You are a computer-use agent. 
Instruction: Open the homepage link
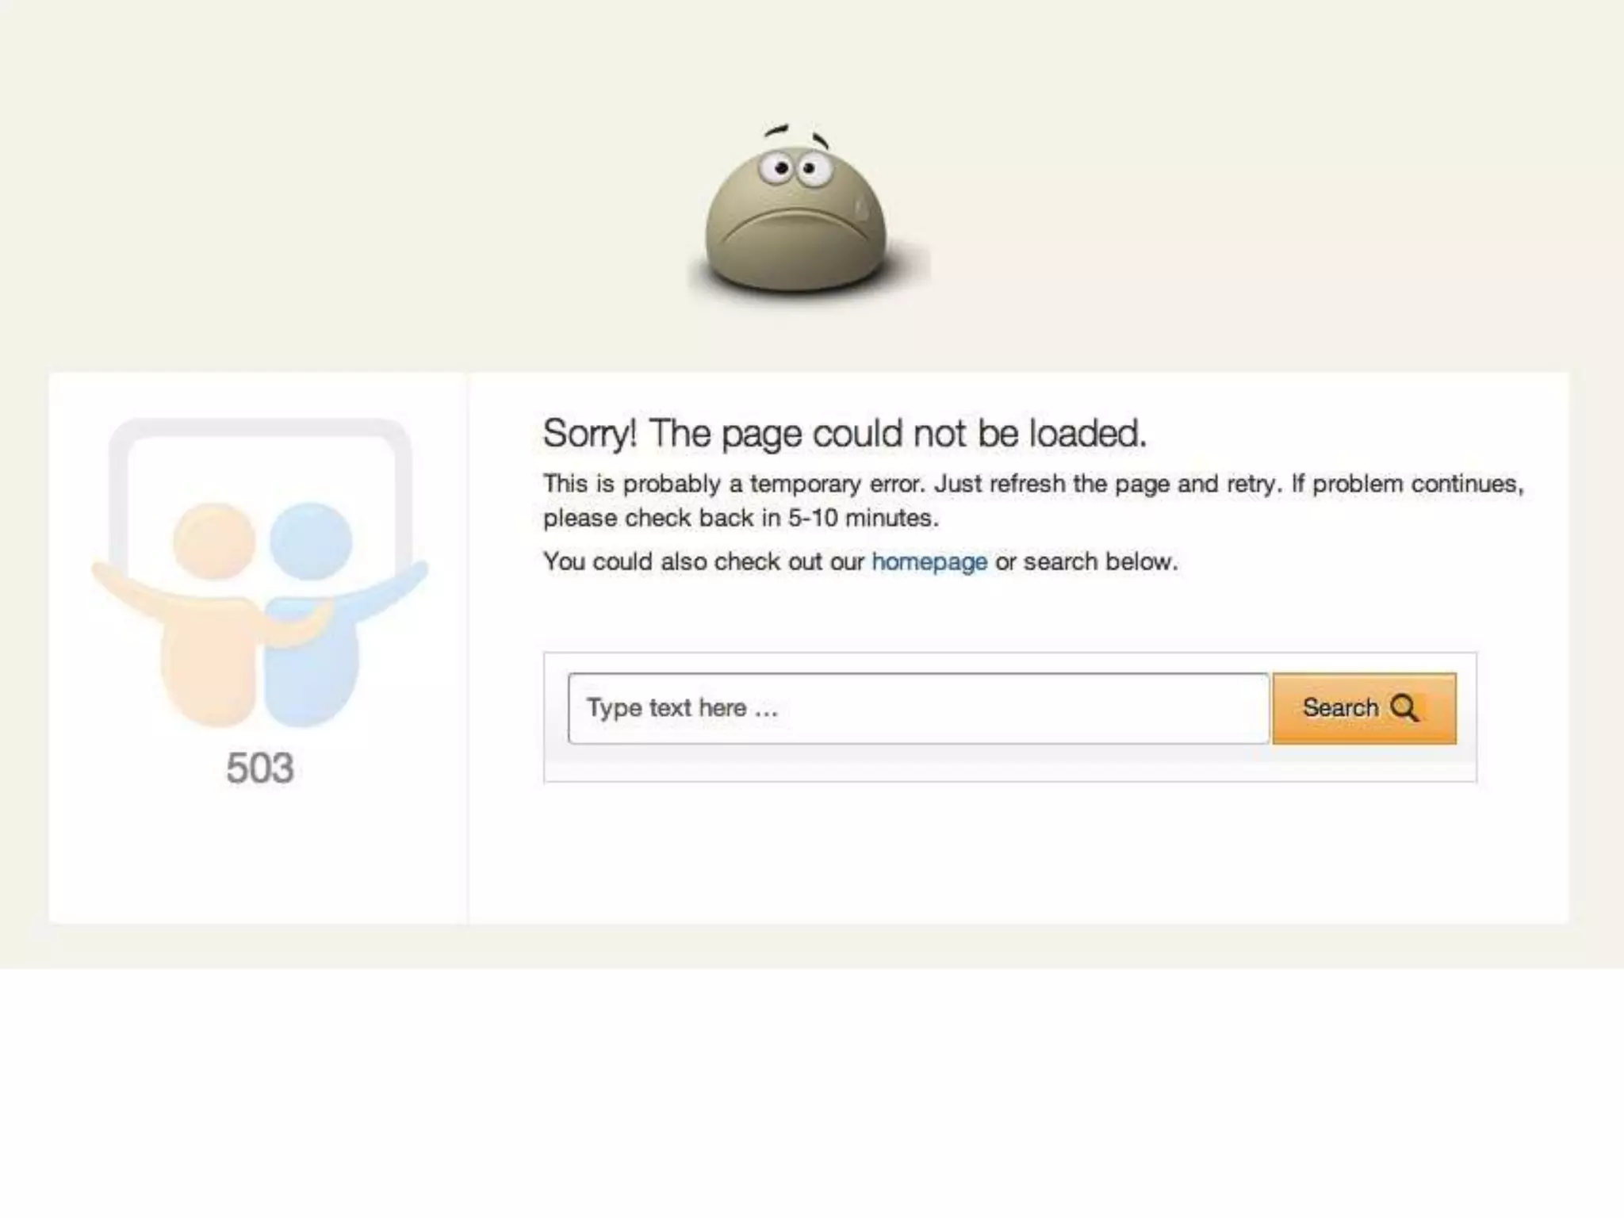point(929,562)
